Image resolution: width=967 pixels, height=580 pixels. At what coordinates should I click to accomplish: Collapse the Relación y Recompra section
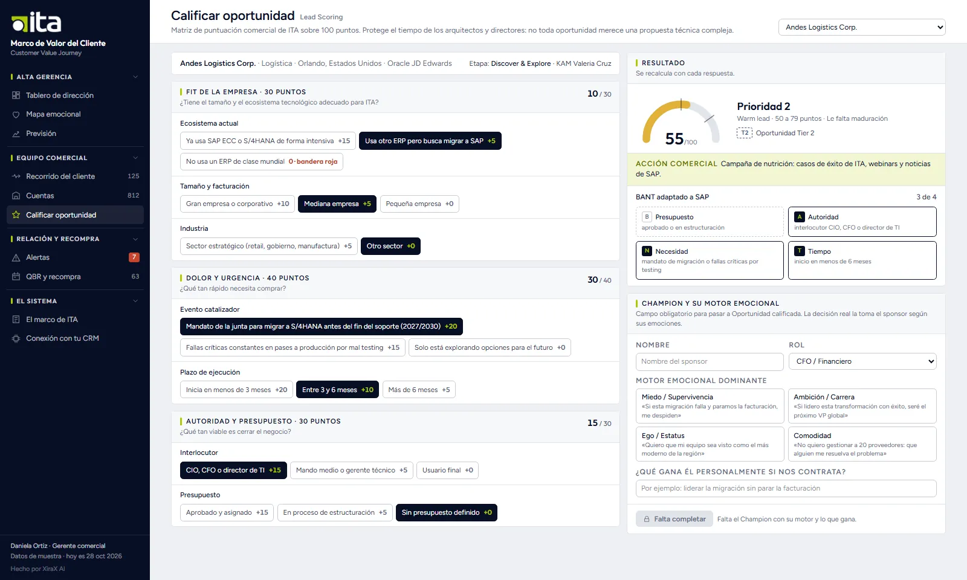(135, 239)
